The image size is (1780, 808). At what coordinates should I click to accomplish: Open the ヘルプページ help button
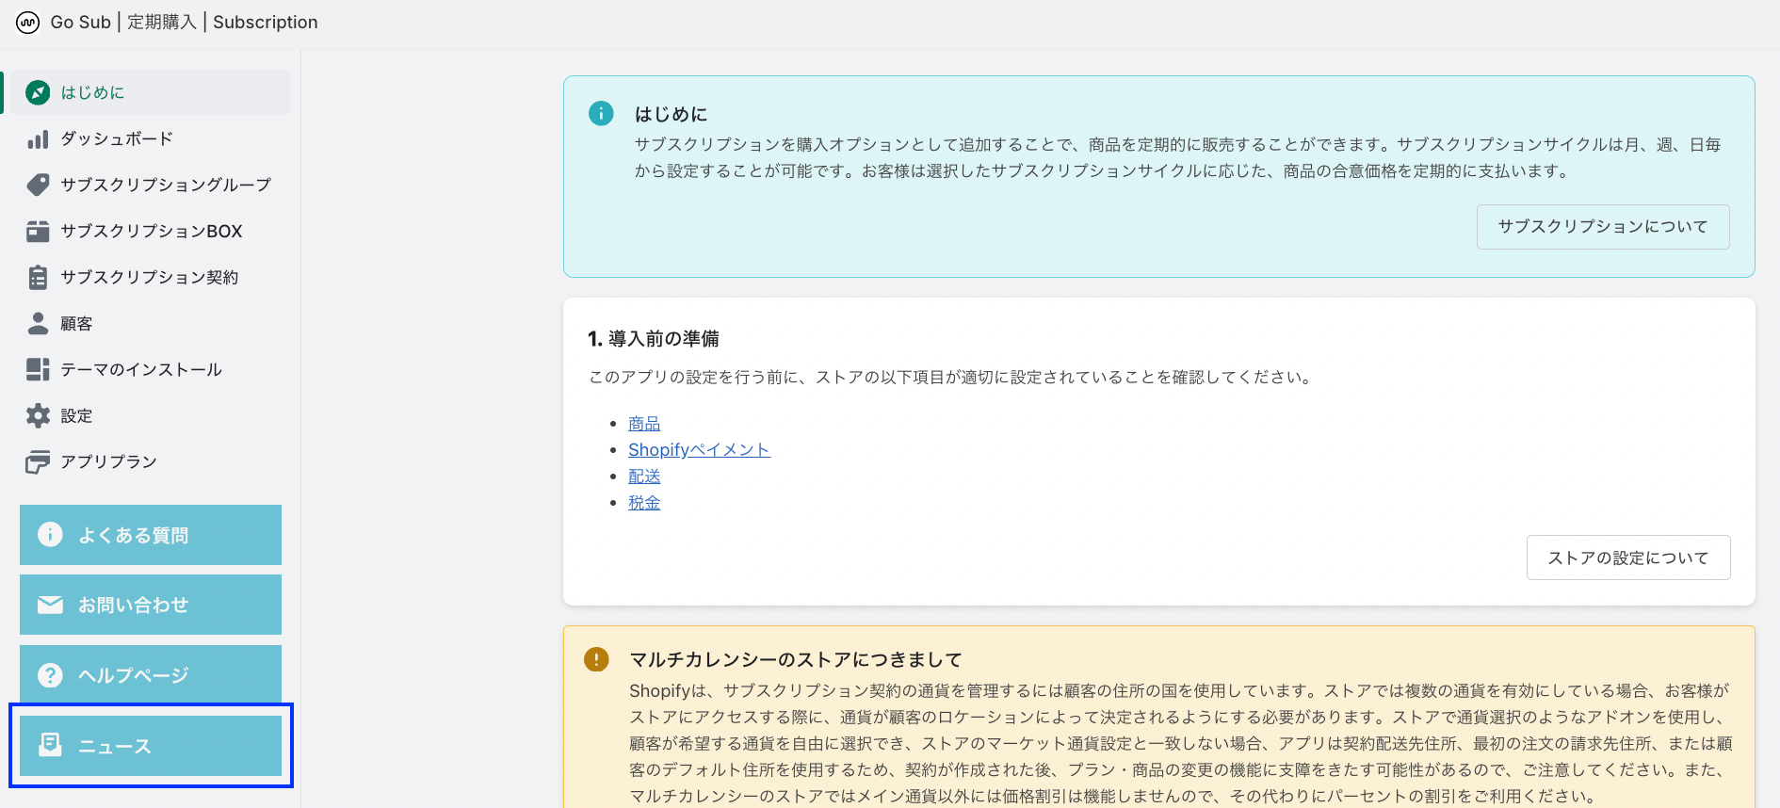click(151, 675)
